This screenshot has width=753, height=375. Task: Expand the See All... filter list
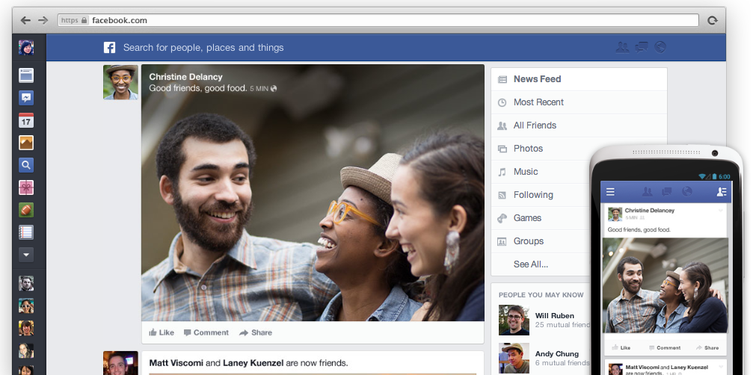coord(530,264)
